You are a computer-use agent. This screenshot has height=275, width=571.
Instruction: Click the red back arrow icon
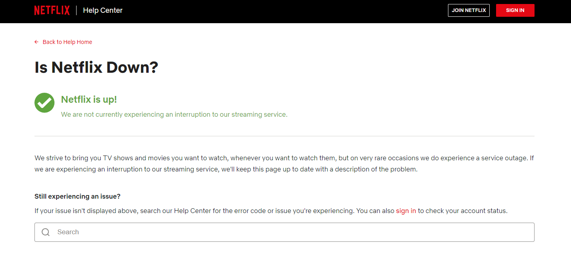click(x=36, y=42)
